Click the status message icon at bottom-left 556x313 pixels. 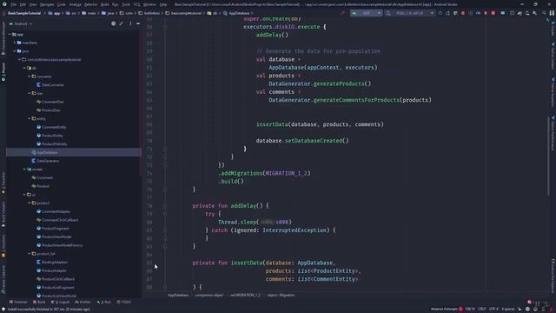tap(3, 310)
